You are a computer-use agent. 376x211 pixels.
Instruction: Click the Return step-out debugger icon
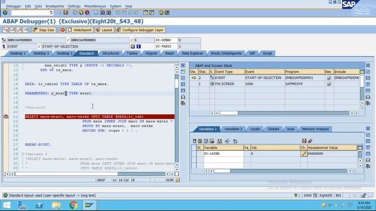(19, 30)
